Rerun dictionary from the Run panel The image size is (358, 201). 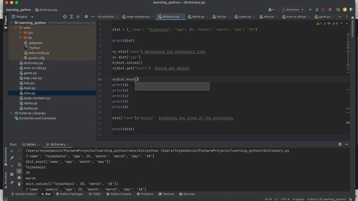12,151
